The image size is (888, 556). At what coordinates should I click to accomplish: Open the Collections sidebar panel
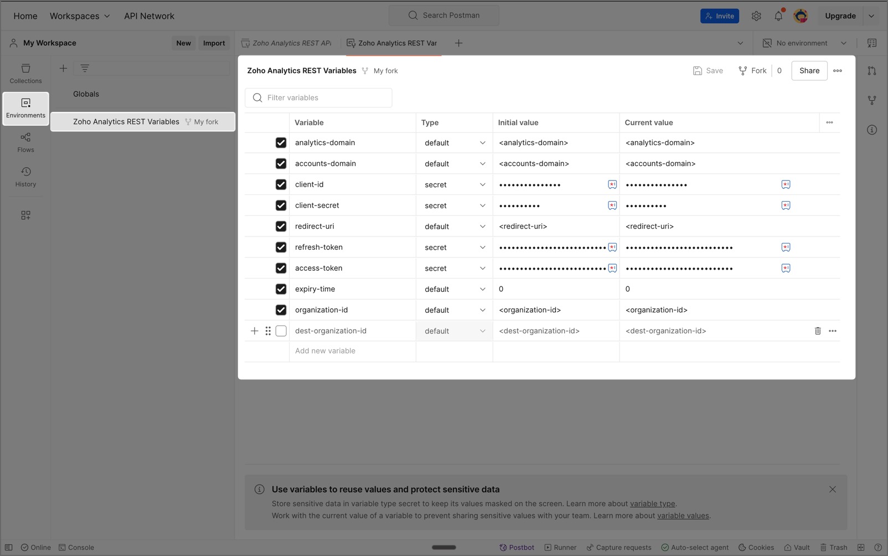coord(25,73)
